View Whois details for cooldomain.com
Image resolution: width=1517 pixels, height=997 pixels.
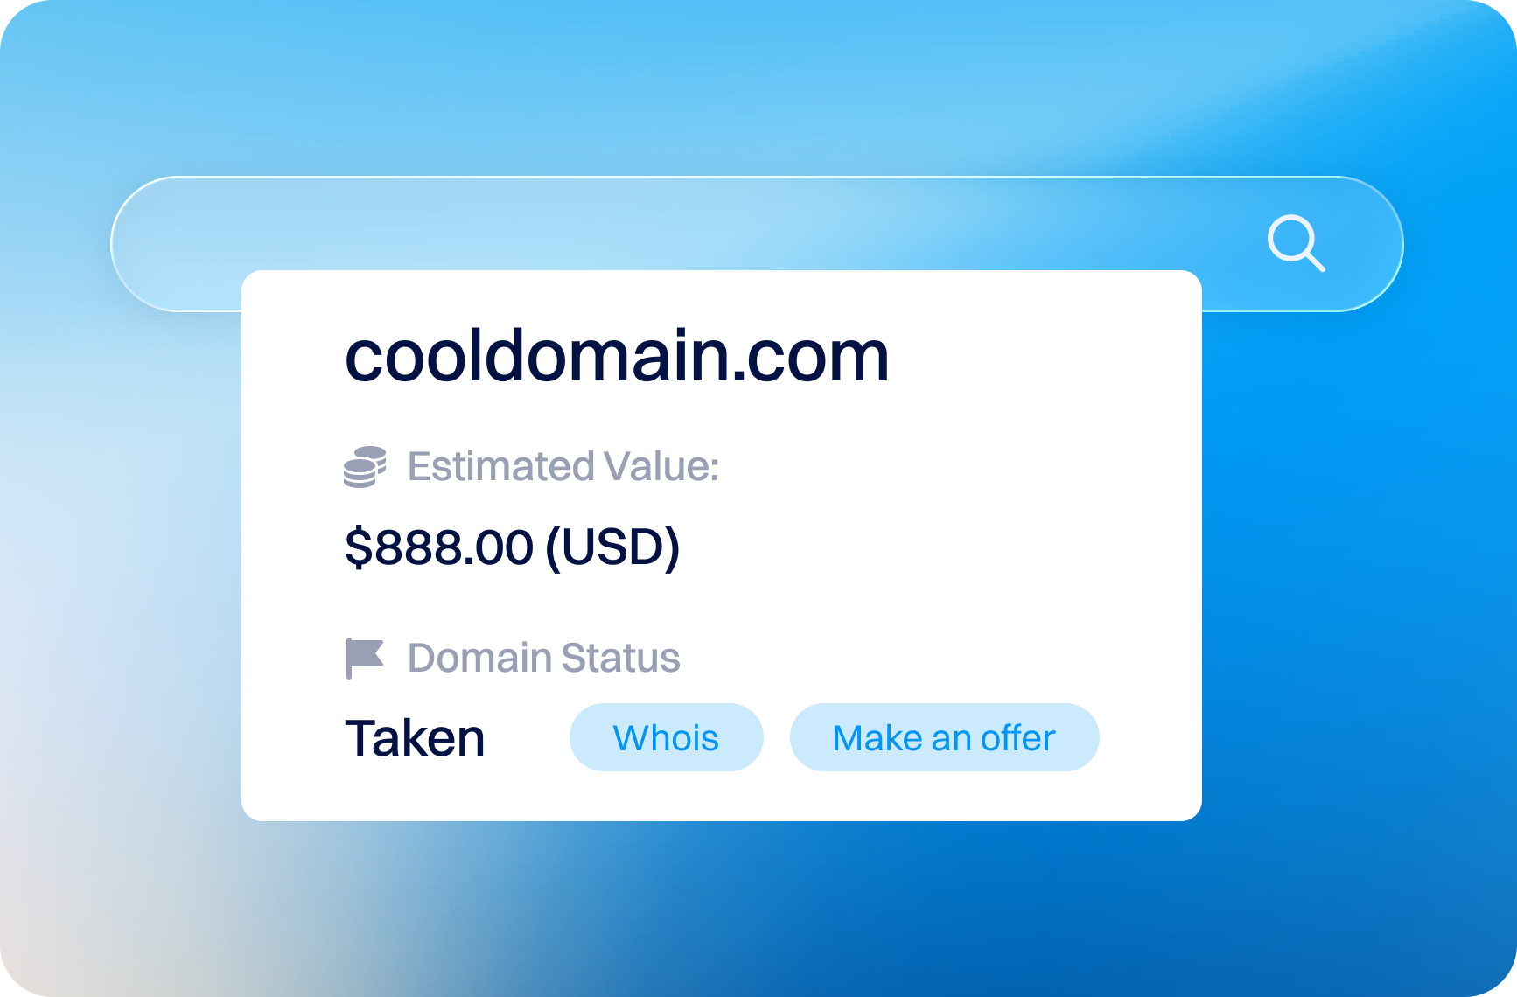tap(666, 737)
